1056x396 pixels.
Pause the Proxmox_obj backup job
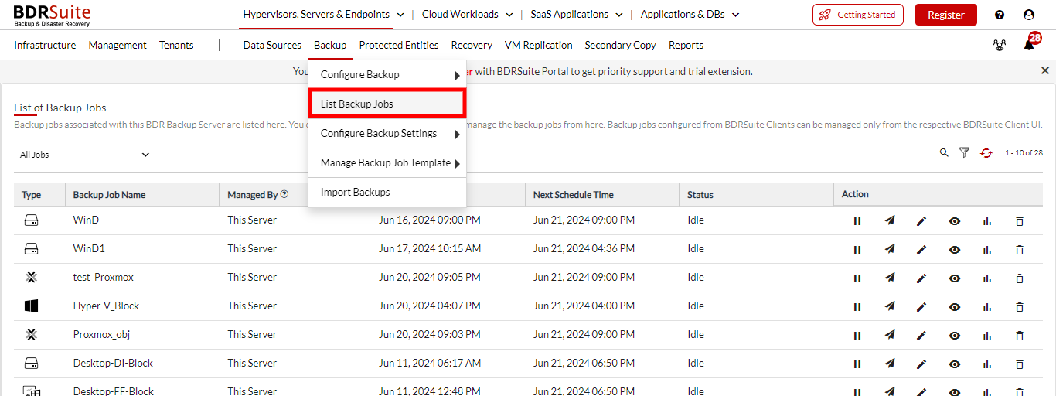pyautogui.click(x=857, y=336)
